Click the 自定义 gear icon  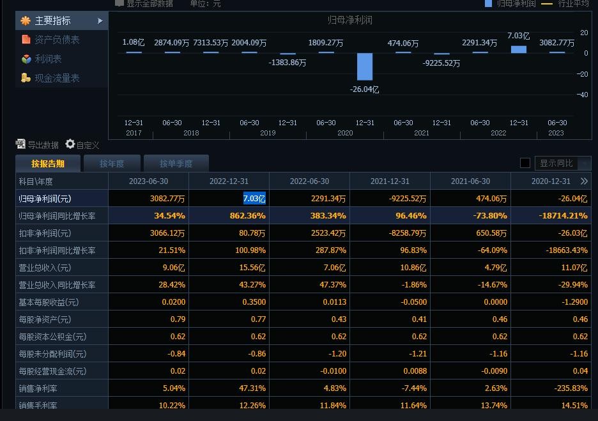click(x=70, y=144)
